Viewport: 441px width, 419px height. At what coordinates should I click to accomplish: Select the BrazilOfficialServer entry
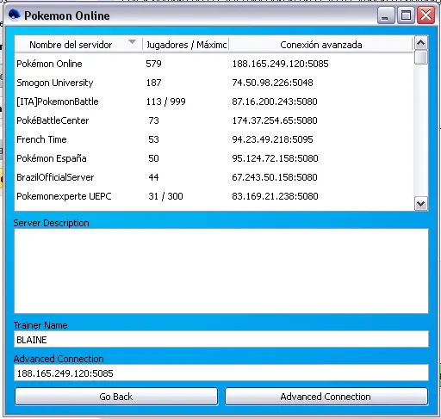[x=214, y=177]
